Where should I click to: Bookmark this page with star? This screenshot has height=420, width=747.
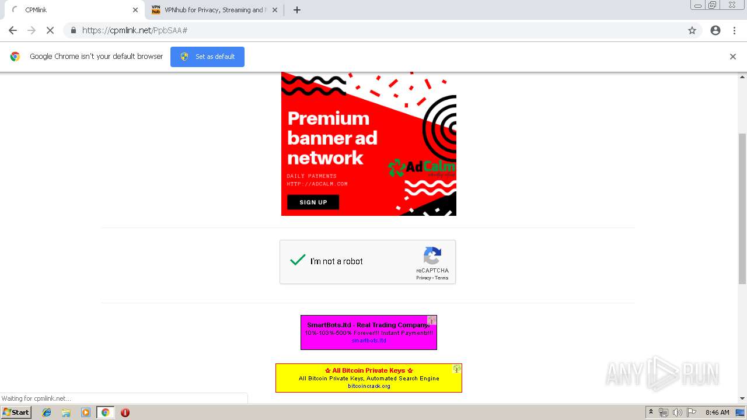pyautogui.click(x=692, y=30)
